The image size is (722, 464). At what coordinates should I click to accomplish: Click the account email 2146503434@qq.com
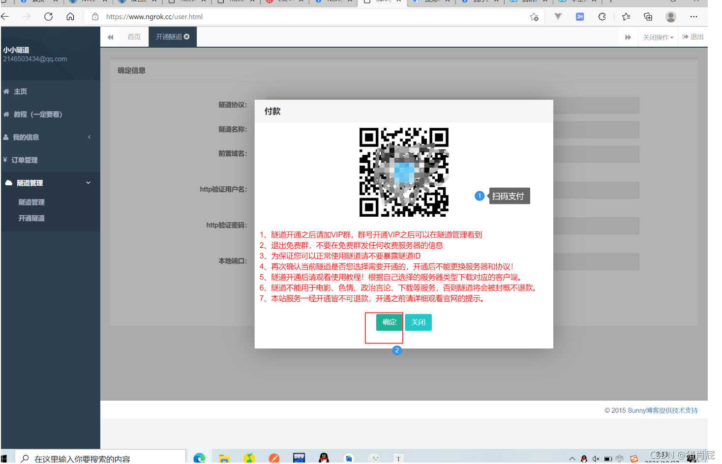coord(35,59)
